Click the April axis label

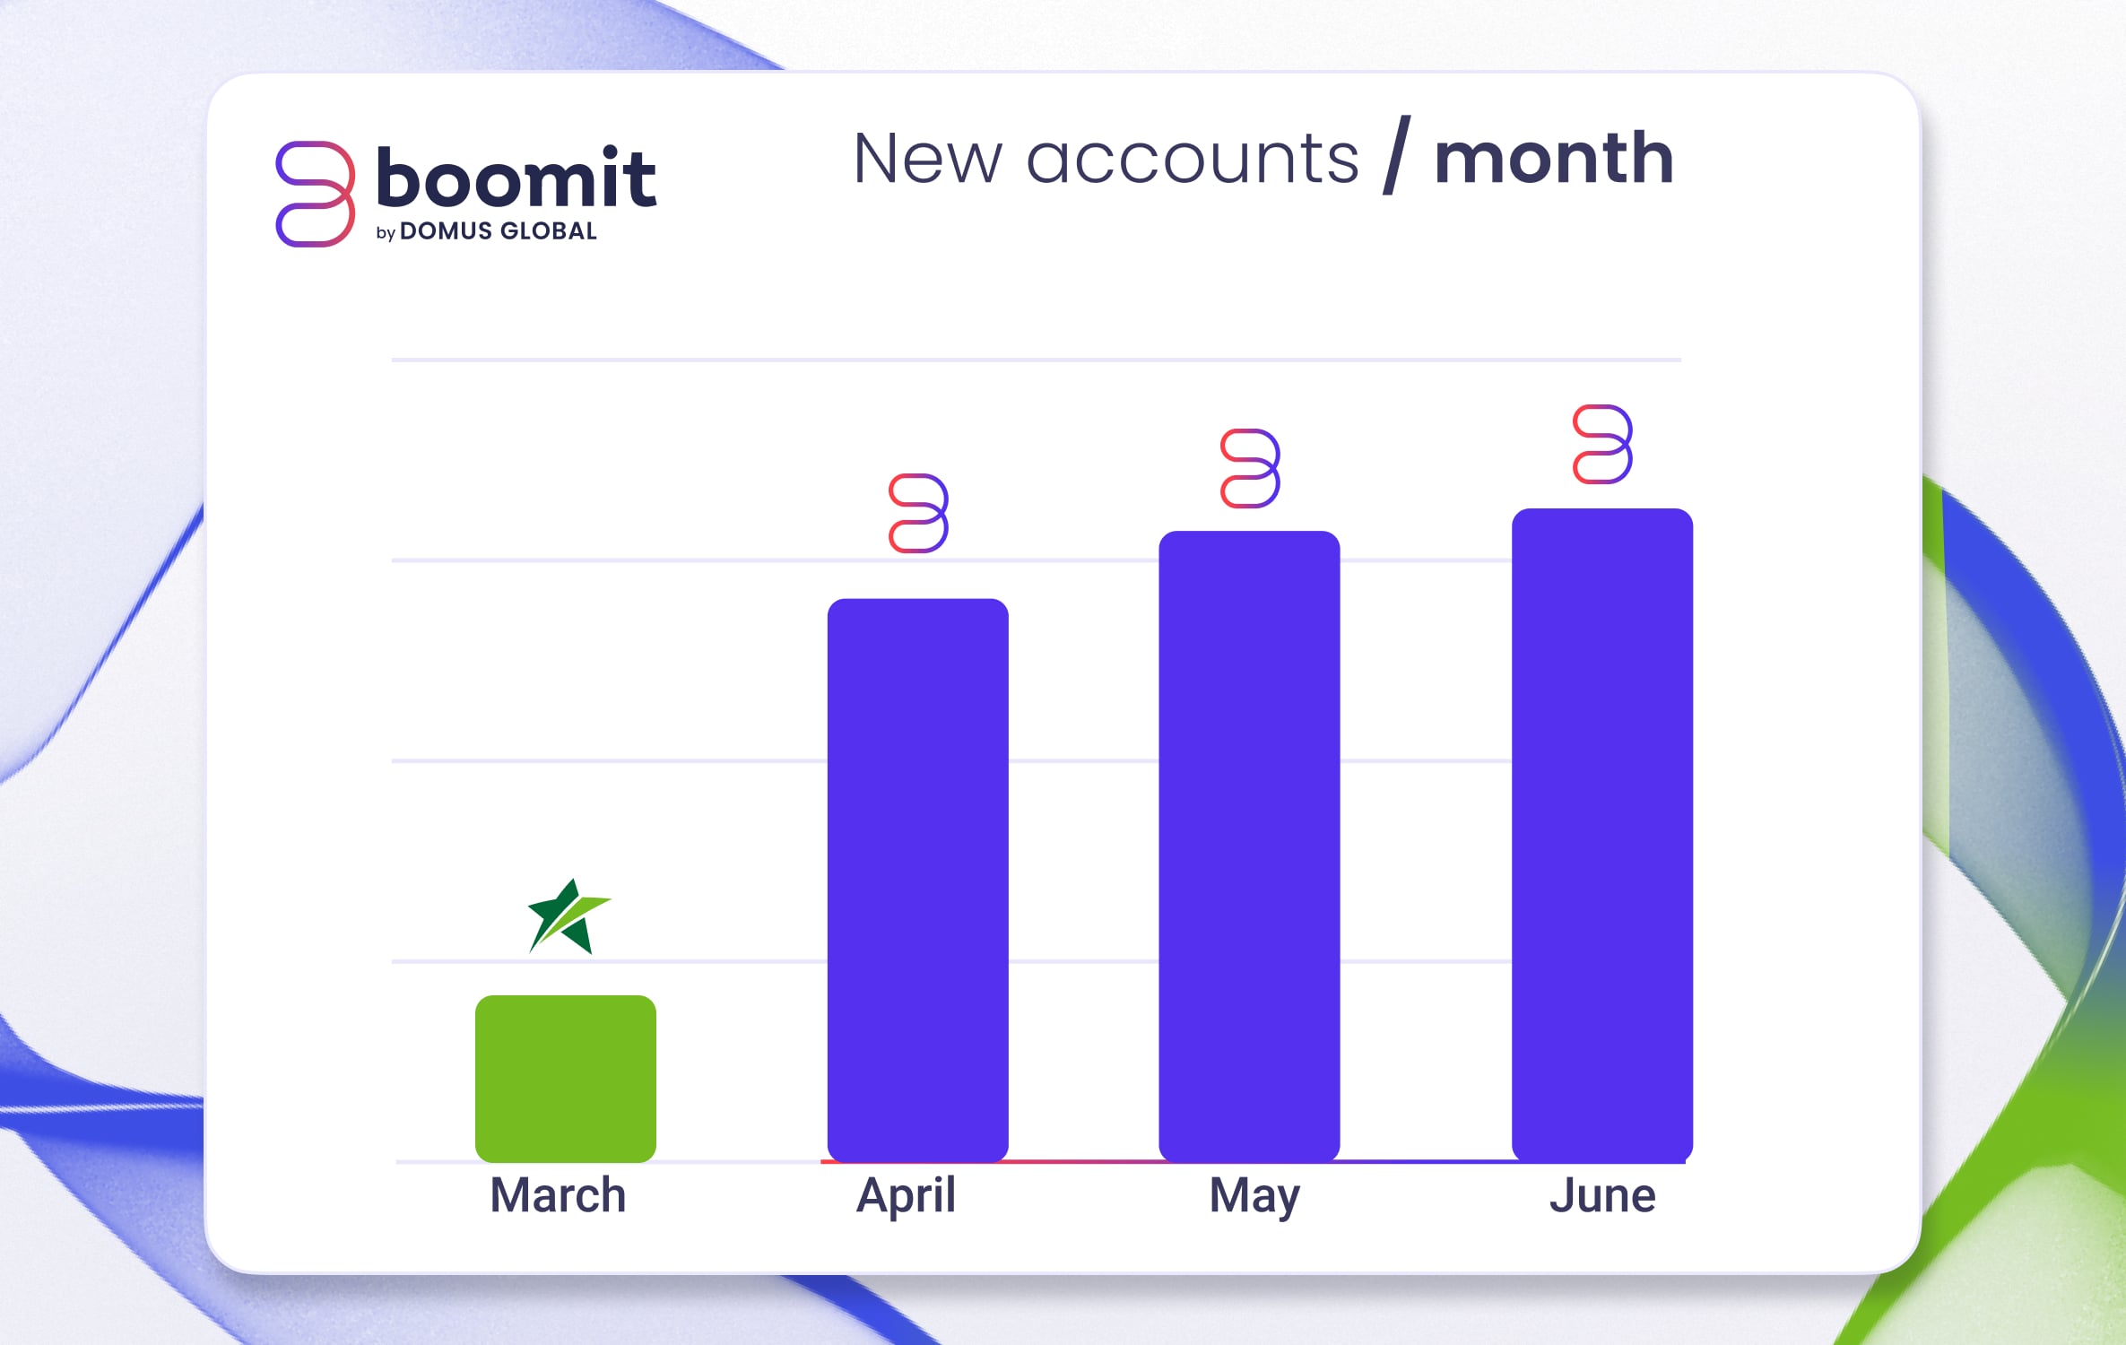point(906,1195)
